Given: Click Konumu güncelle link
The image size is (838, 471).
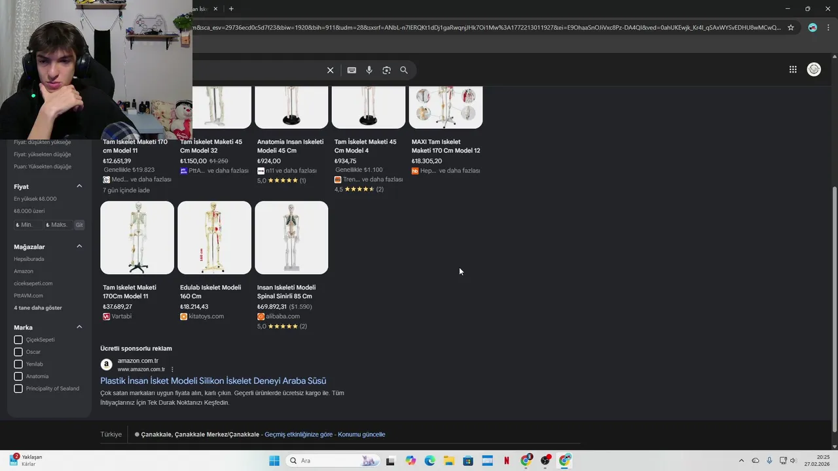Looking at the screenshot, I should (361, 434).
